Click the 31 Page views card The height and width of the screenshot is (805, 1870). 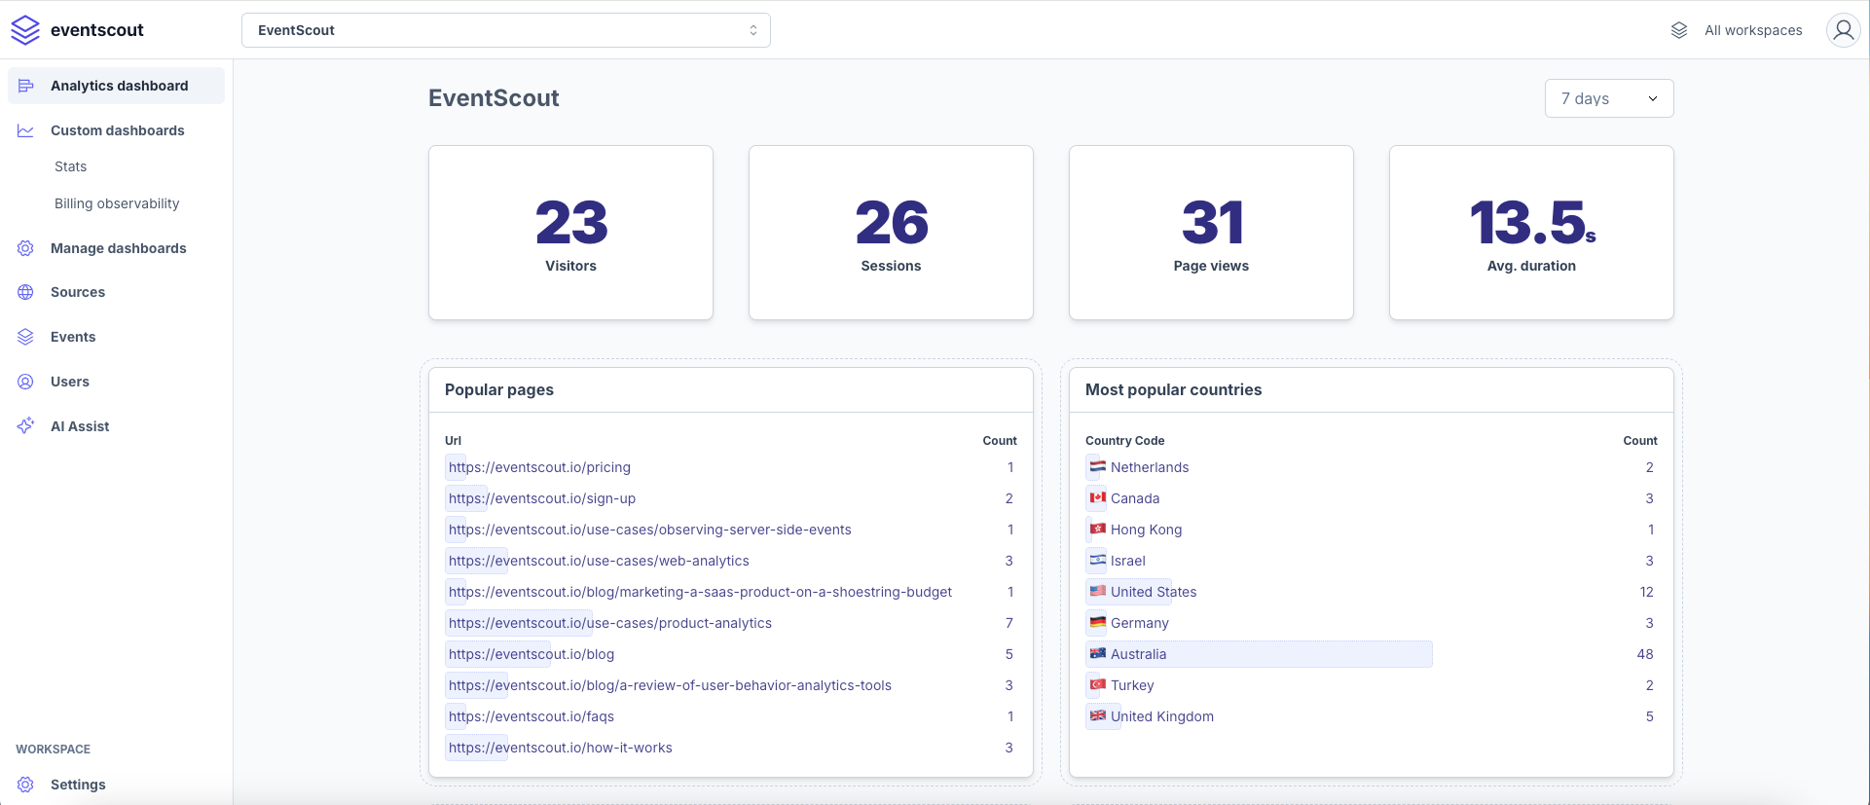[1211, 233]
